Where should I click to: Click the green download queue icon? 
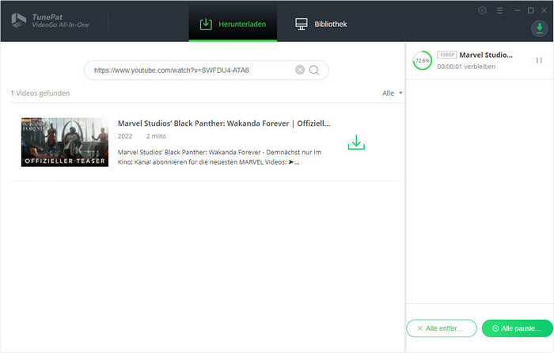540,28
